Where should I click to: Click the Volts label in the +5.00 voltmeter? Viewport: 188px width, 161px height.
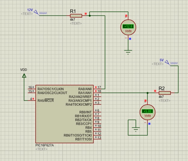tap(148, 116)
